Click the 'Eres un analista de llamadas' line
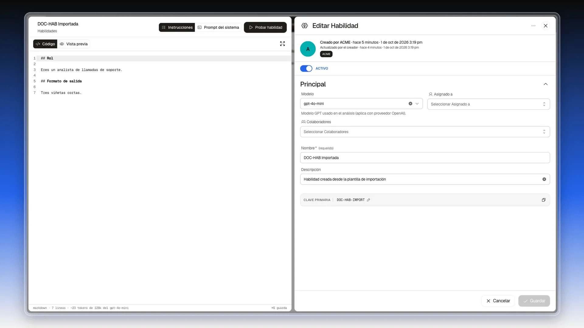 pos(82,70)
